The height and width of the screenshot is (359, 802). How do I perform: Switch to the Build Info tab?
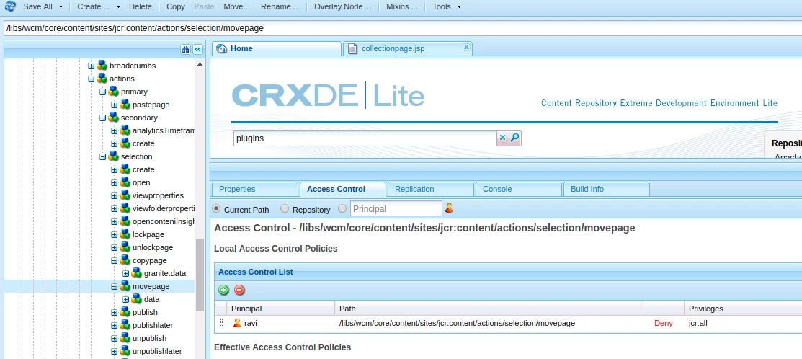coord(607,189)
